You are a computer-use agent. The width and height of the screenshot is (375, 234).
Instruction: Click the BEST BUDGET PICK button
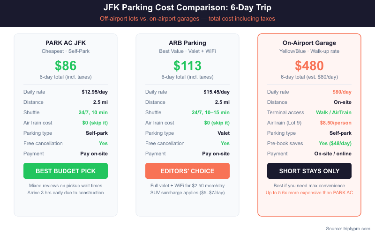66,171
